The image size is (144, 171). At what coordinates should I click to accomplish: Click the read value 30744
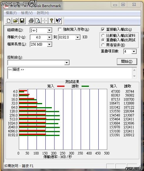(130, 92)
